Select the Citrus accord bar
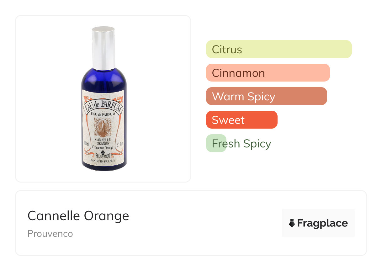 pos(279,49)
